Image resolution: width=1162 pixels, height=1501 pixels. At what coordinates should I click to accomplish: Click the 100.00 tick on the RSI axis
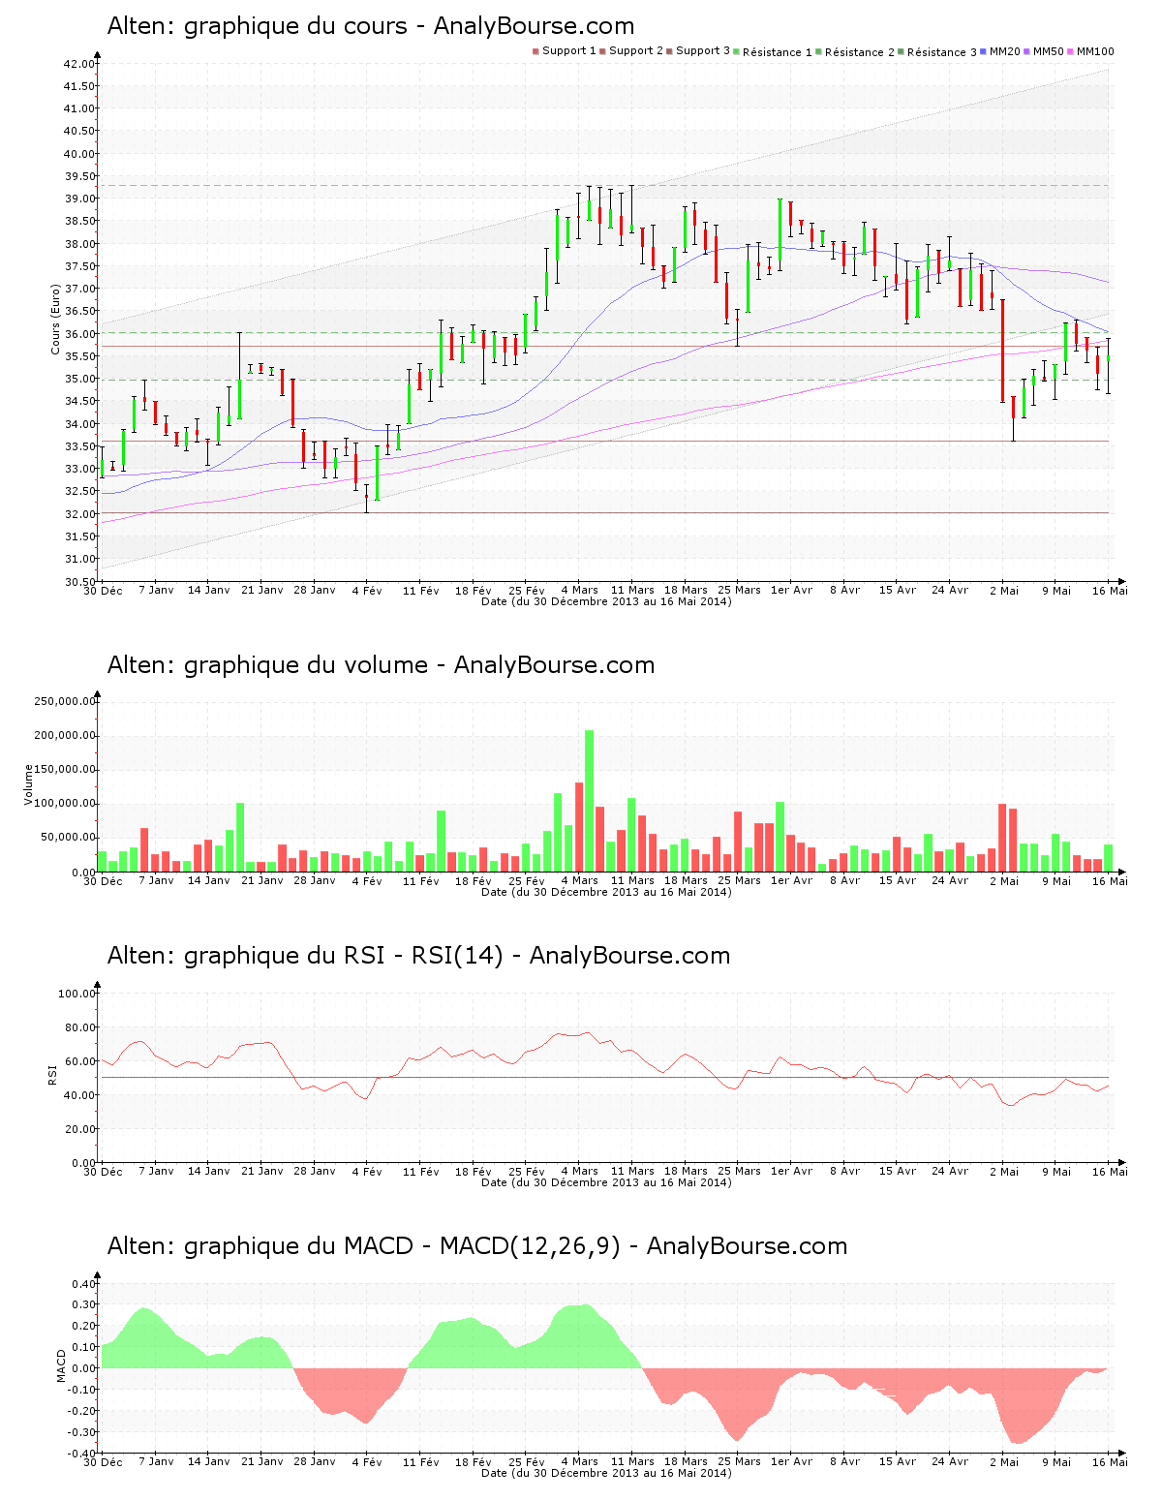77,994
